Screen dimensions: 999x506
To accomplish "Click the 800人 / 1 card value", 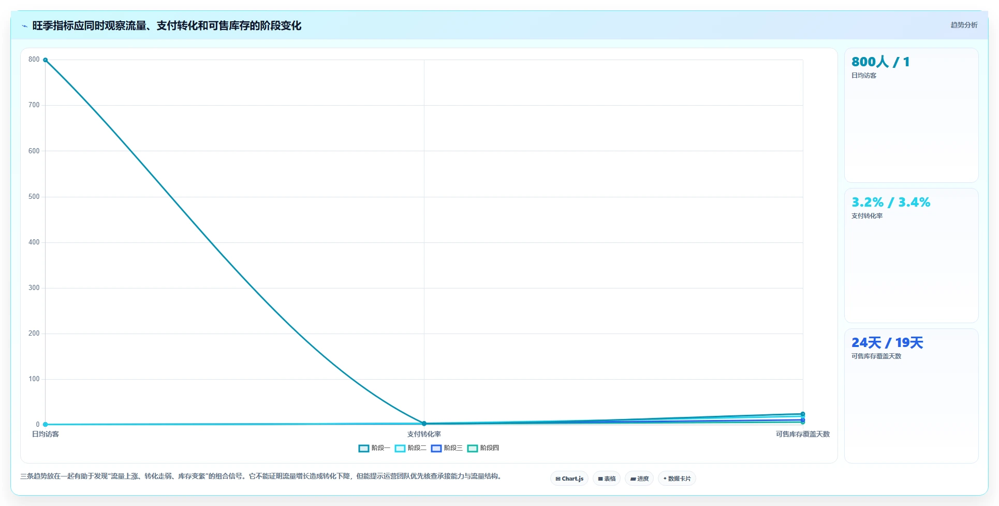I will point(880,62).
